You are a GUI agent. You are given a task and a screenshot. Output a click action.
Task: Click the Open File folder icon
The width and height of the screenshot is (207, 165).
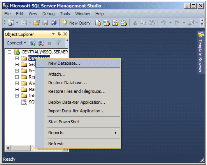(37, 23)
